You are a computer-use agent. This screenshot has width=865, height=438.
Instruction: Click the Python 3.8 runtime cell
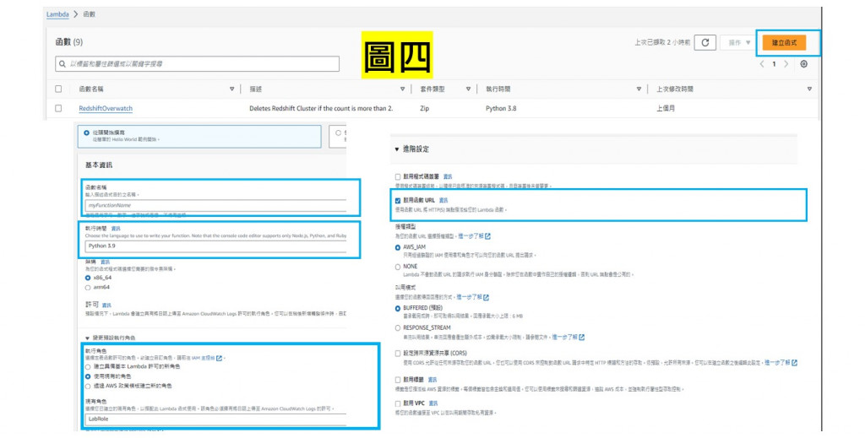501,109
